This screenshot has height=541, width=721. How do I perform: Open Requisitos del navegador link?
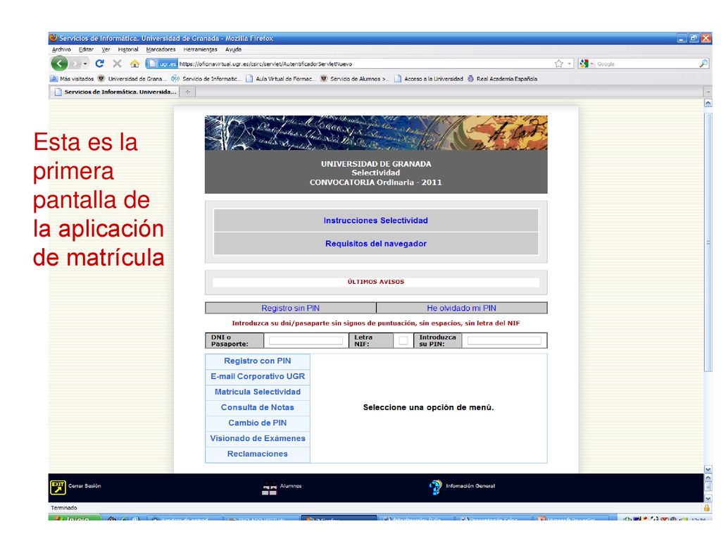(376, 243)
